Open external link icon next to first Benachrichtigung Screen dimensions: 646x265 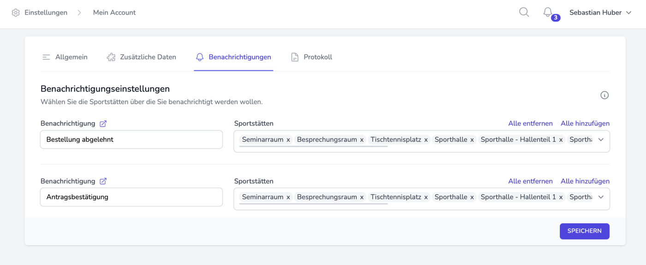pyautogui.click(x=103, y=124)
